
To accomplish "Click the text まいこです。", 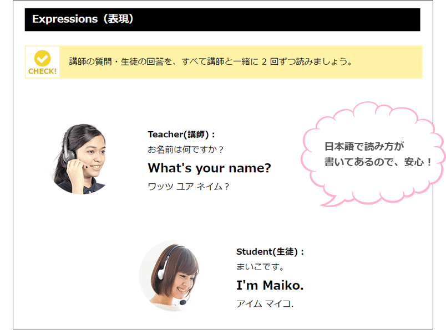I will click(260, 267).
